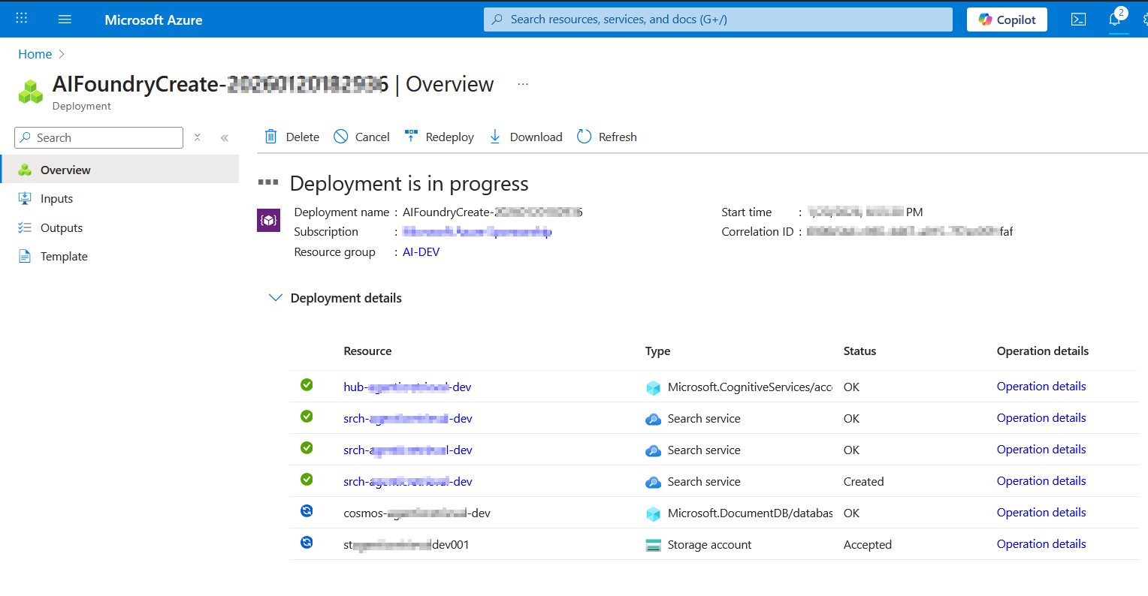This screenshot has height=596, width=1148.
Task: Open the AI-DEV resource group link
Action: click(421, 252)
